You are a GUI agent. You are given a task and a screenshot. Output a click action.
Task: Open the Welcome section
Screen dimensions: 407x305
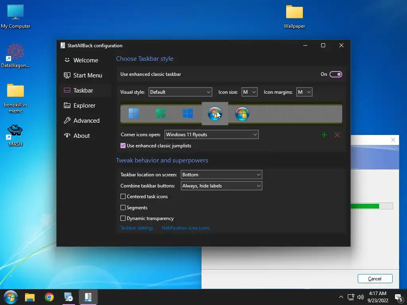tap(86, 60)
